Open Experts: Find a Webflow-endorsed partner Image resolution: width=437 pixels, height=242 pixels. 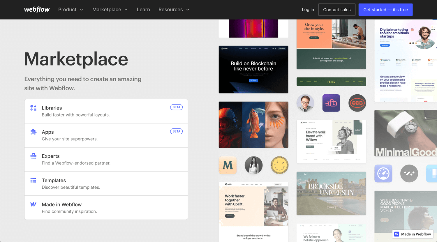[106, 160]
